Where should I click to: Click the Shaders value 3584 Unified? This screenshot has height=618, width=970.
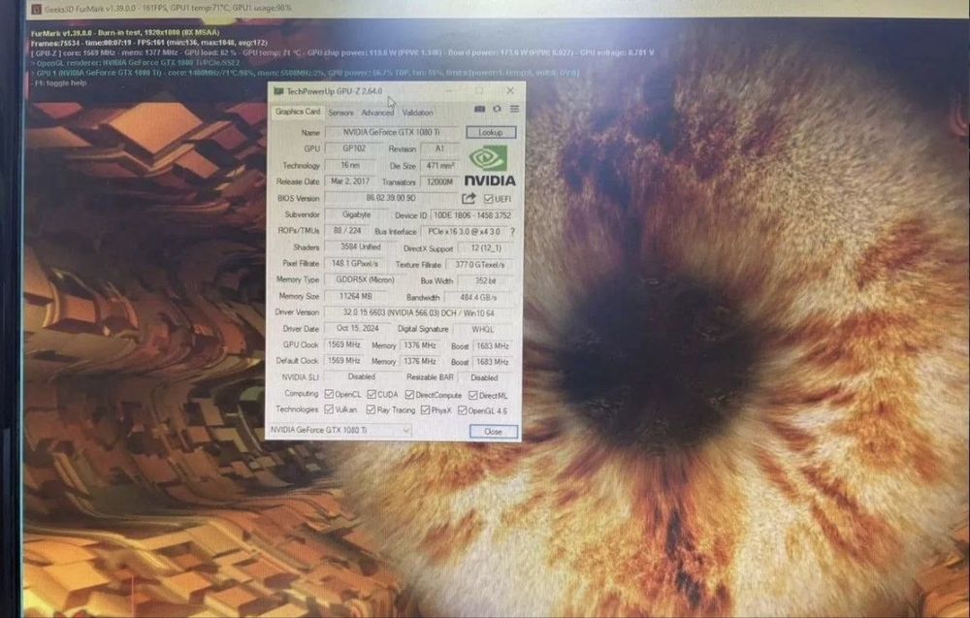click(360, 246)
